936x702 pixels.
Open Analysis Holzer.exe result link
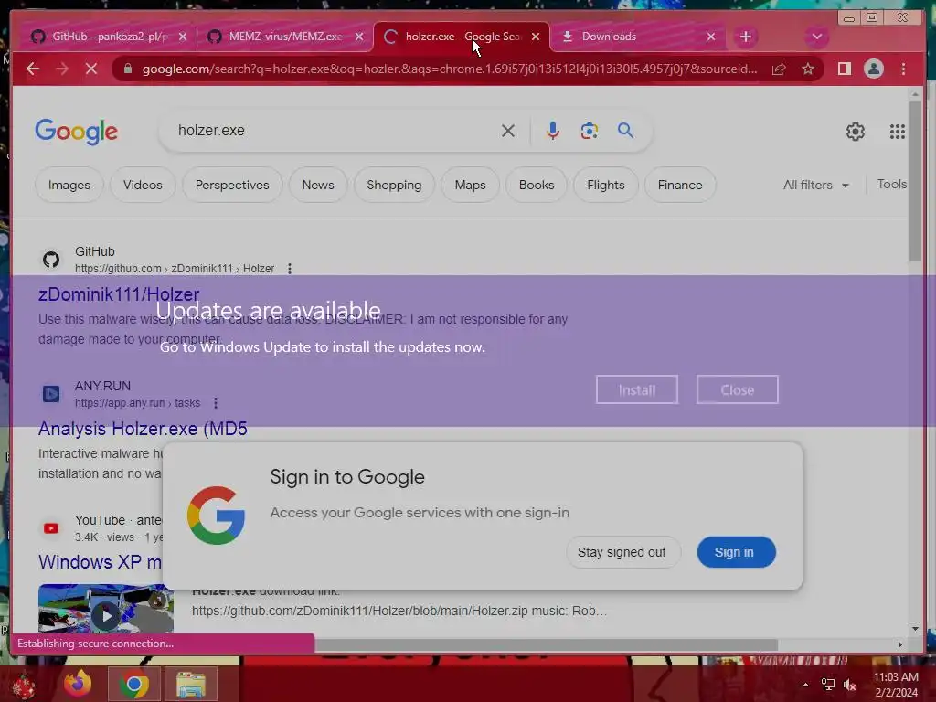tap(143, 429)
